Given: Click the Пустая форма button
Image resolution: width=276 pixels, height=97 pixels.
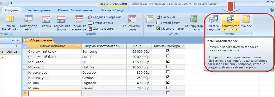Looking at the screenshot, I should (100, 23).
